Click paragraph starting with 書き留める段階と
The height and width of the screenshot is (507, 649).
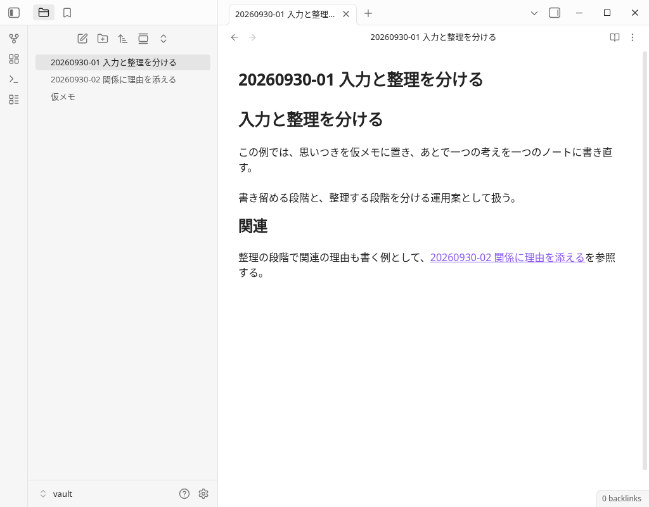(x=378, y=198)
